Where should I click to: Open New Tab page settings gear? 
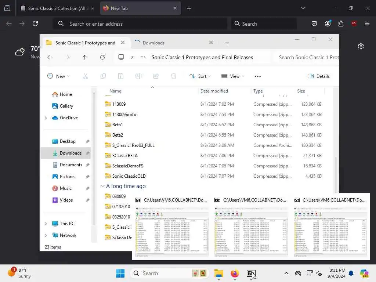click(361, 46)
